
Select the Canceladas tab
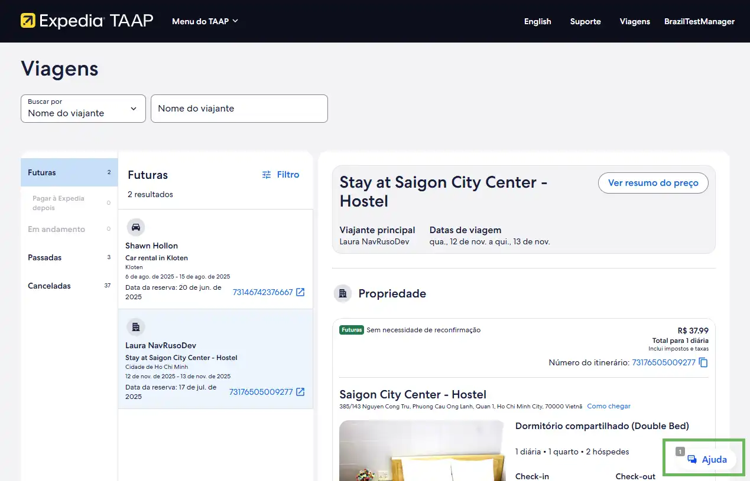[69, 286]
